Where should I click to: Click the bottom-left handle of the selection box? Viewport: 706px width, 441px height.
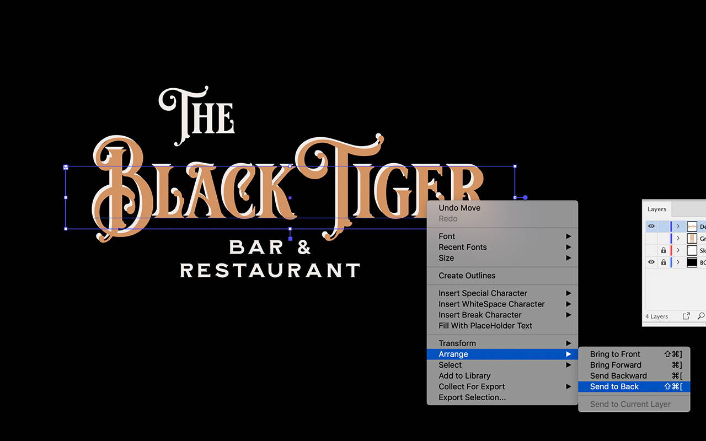tap(66, 228)
